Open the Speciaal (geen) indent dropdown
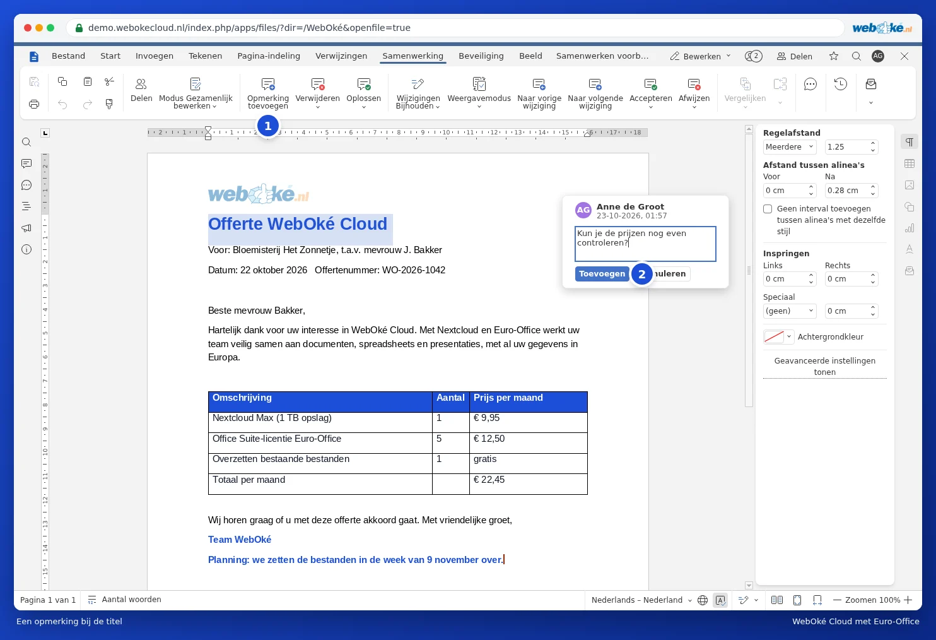936x640 pixels. pyautogui.click(x=790, y=311)
